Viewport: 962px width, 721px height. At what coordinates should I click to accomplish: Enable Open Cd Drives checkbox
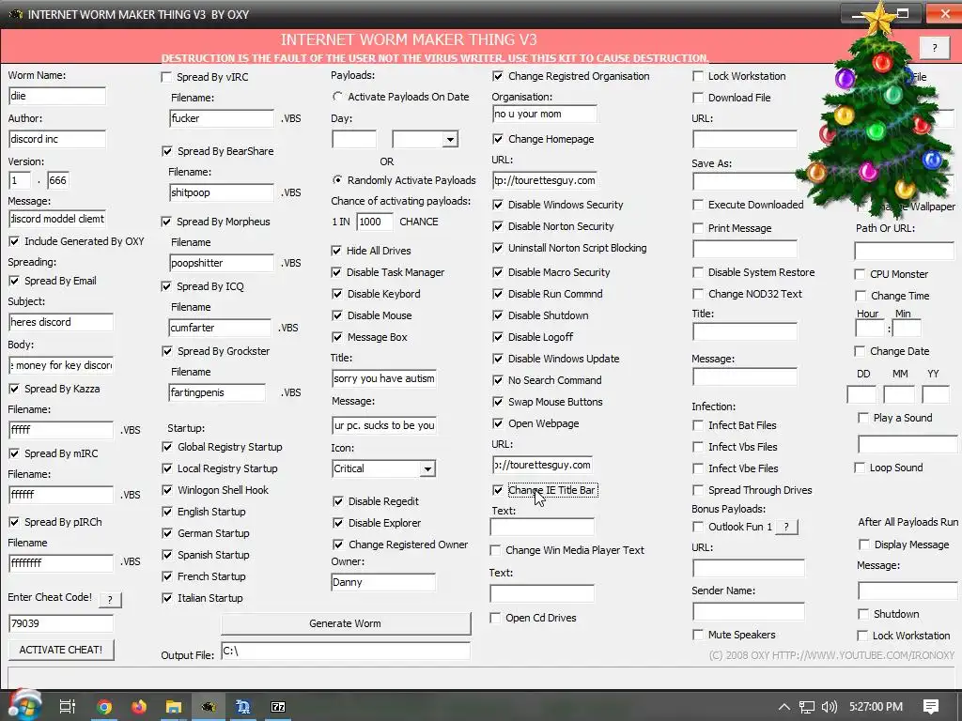coord(495,618)
